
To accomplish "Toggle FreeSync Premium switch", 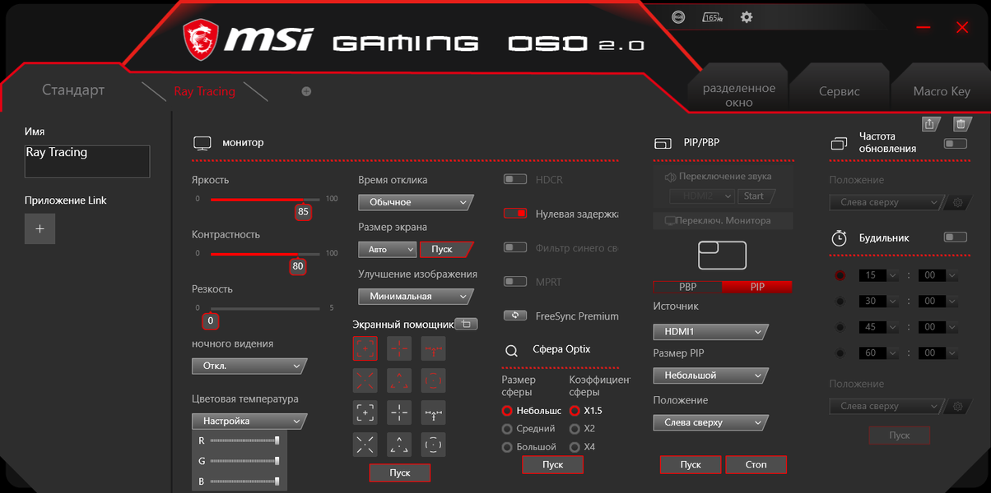I will coord(515,316).
